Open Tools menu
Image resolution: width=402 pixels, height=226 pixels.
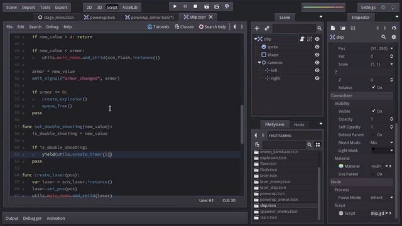(x=45, y=7)
